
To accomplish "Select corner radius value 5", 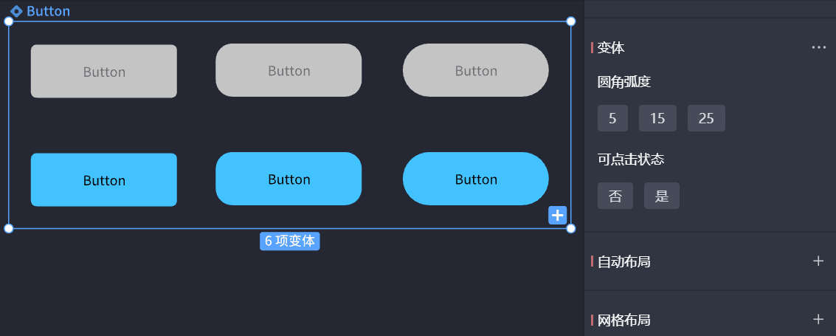I will (612, 118).
